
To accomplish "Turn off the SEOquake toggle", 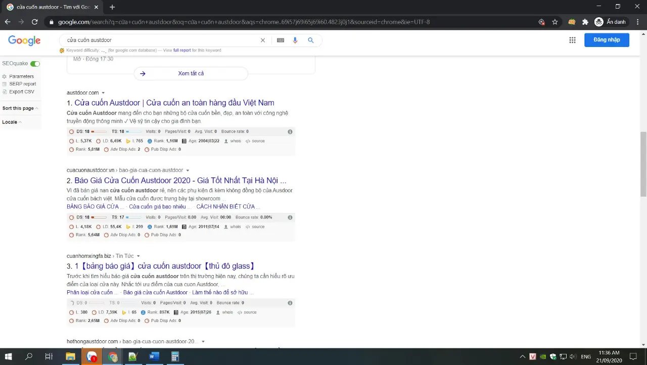I will point(35,64).
